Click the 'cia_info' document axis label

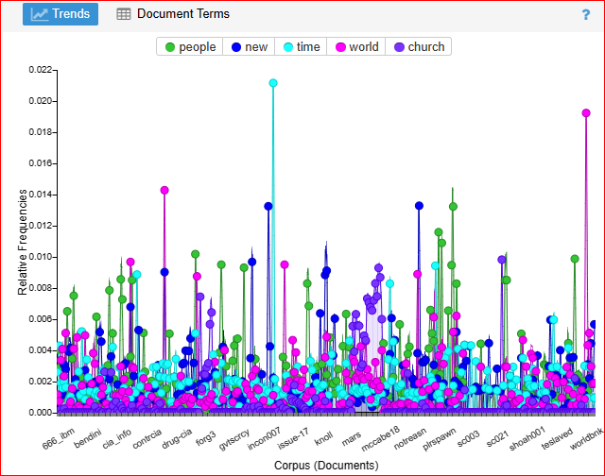click(x=116, y=439)
